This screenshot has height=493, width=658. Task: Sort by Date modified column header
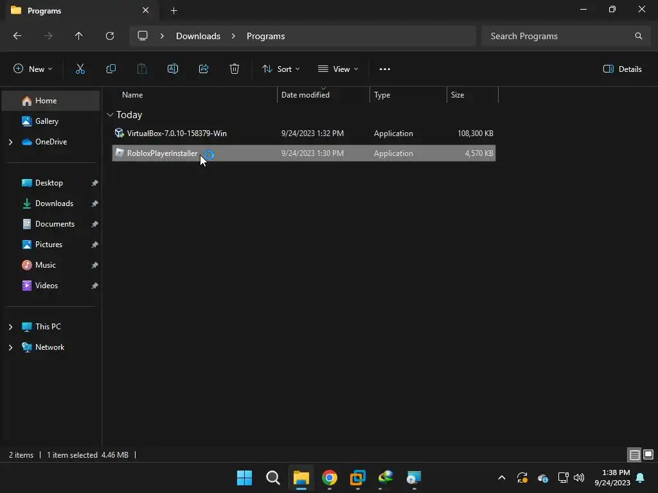point(305,95)
